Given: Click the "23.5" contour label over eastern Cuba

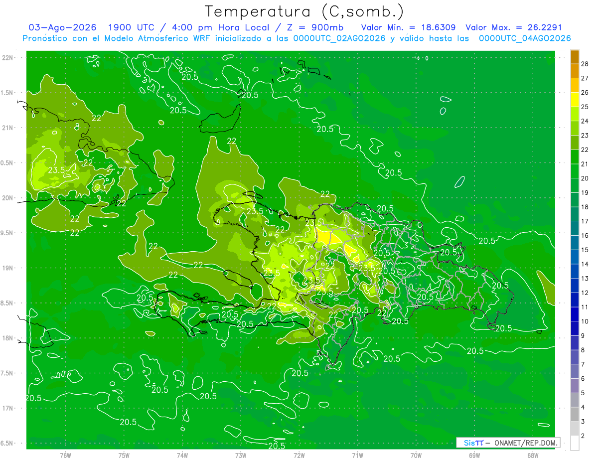Looking at the screenshot, I should [56, 170].
